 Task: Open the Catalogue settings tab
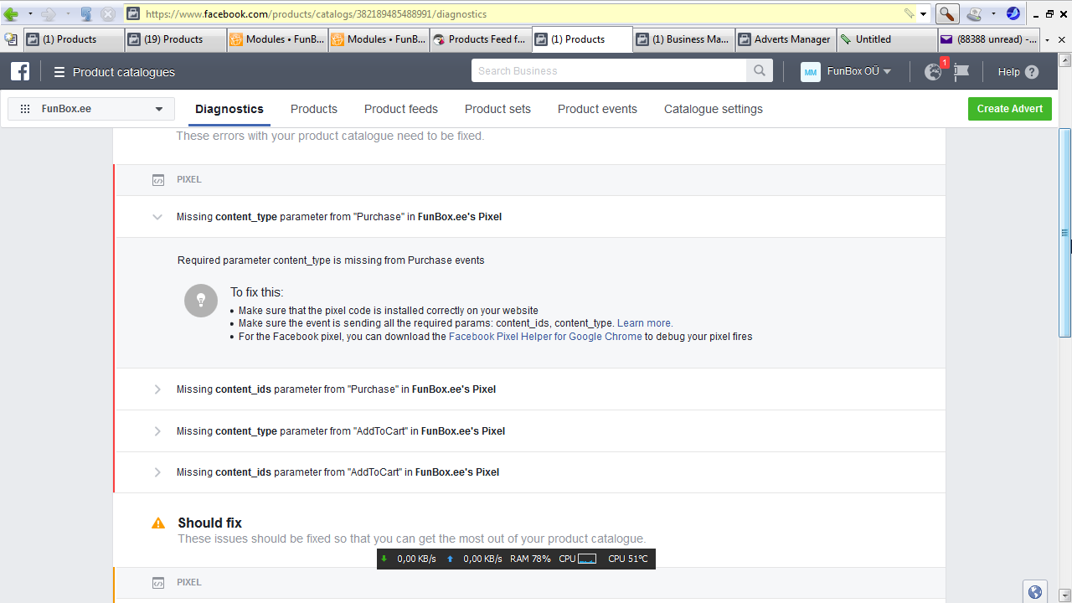pos(714,109)
